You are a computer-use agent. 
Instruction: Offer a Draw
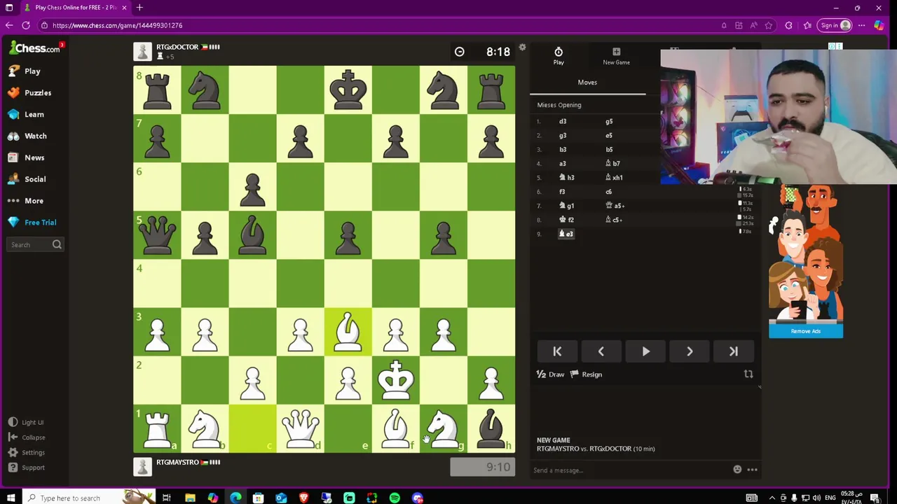coord(550,374)
